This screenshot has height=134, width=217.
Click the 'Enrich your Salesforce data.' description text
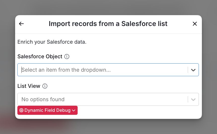[52, 42]
